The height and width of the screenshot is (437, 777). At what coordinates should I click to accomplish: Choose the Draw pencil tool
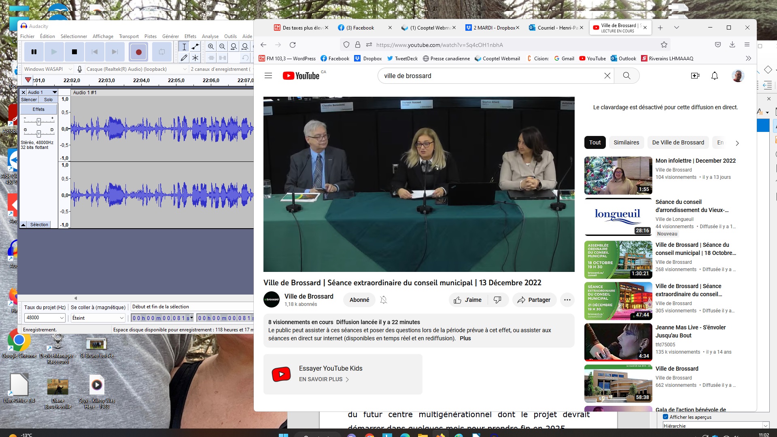coord(184,58)
